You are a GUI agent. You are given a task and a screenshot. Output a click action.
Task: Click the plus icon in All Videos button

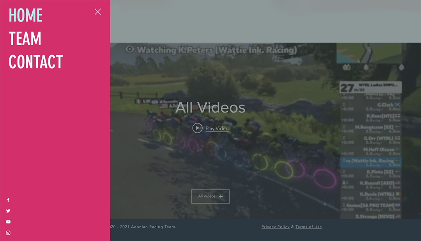[221, 197]
